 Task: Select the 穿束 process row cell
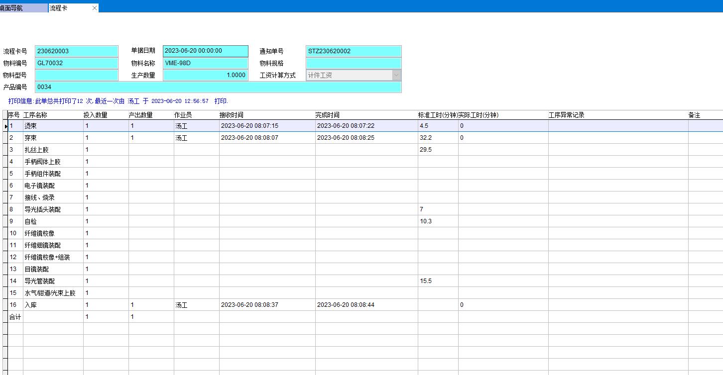pyautogui.click(x=53, y=138)
